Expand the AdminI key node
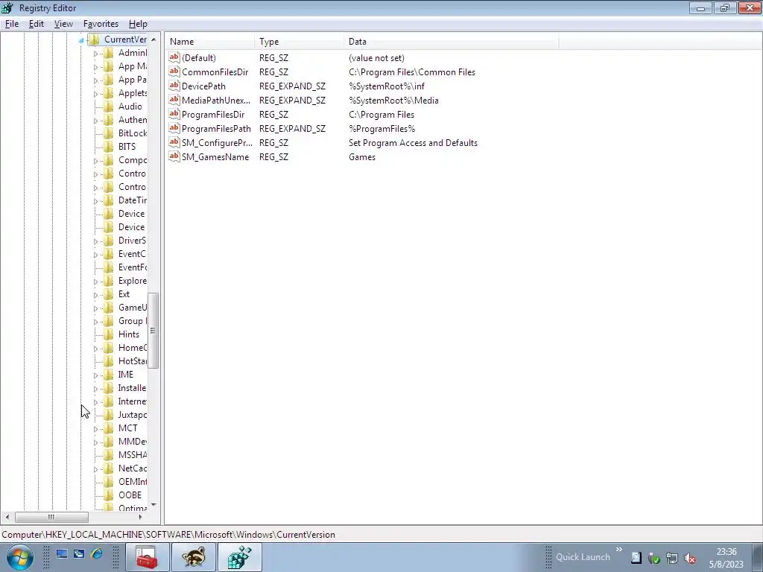 96,54
